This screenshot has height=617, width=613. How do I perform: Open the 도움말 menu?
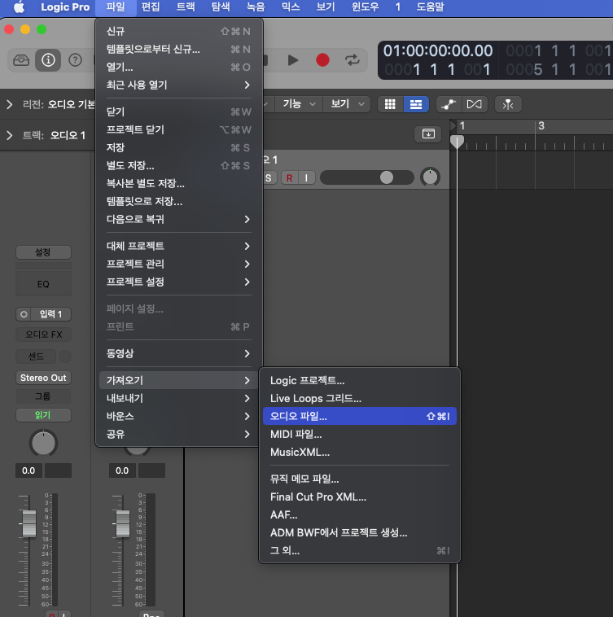[x=430, y=7]
